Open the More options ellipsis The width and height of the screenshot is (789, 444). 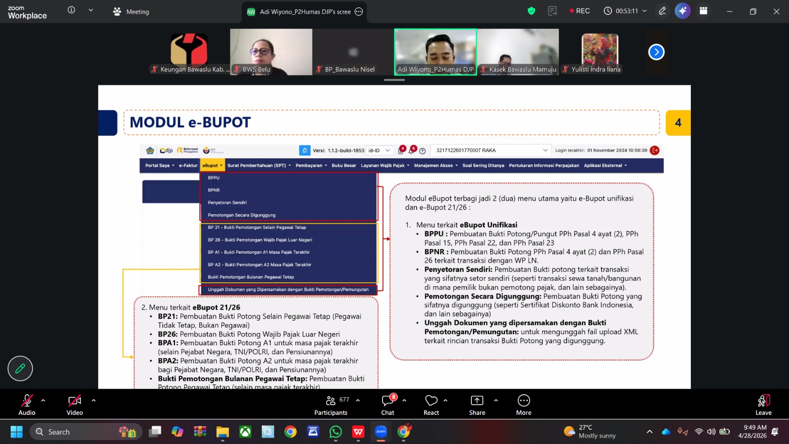(524, 405)
